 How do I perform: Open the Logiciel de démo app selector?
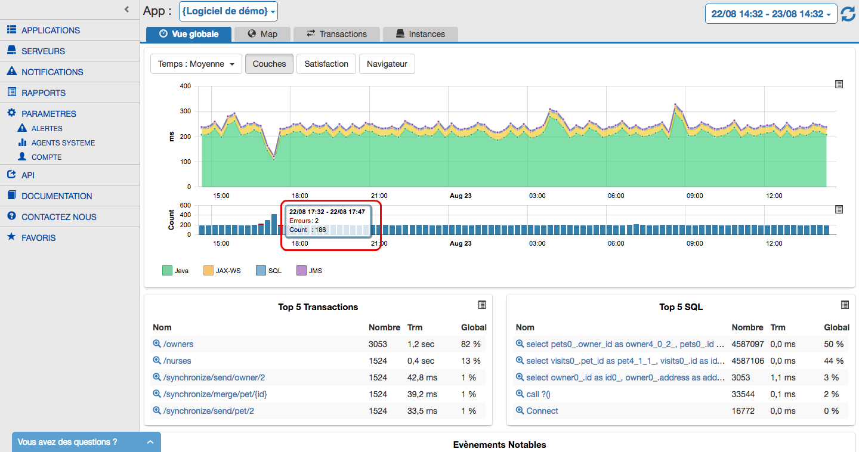[228, 11]
